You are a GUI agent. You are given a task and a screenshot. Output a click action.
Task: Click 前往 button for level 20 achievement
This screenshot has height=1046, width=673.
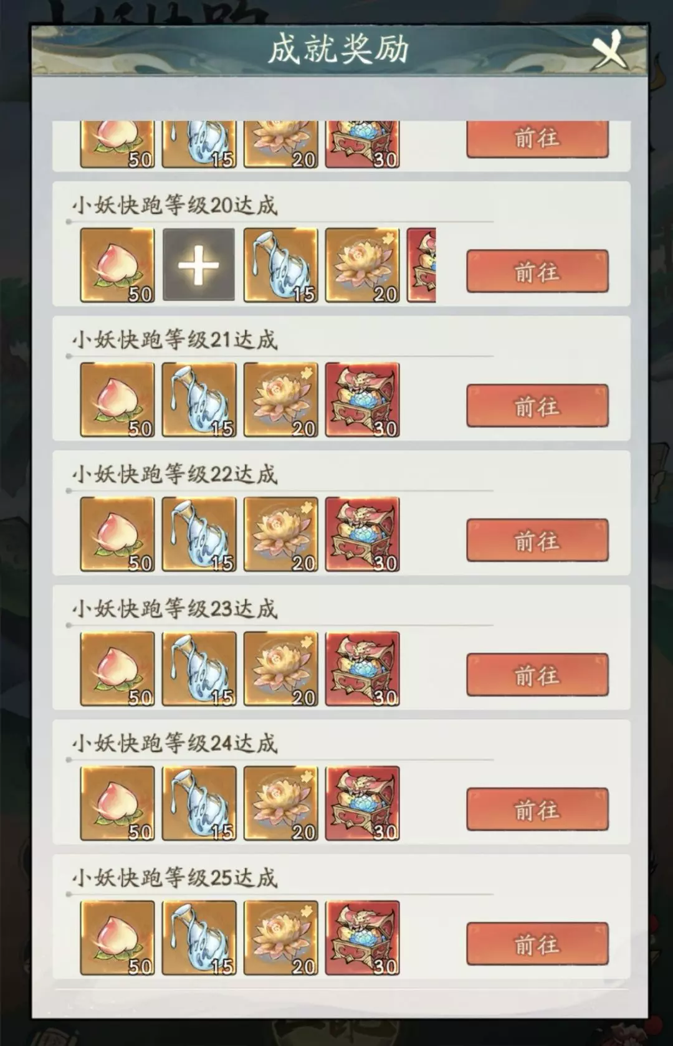click(537, 271)
